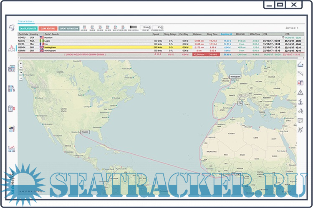Click the Calculate Route button

[x=28, y=29]
